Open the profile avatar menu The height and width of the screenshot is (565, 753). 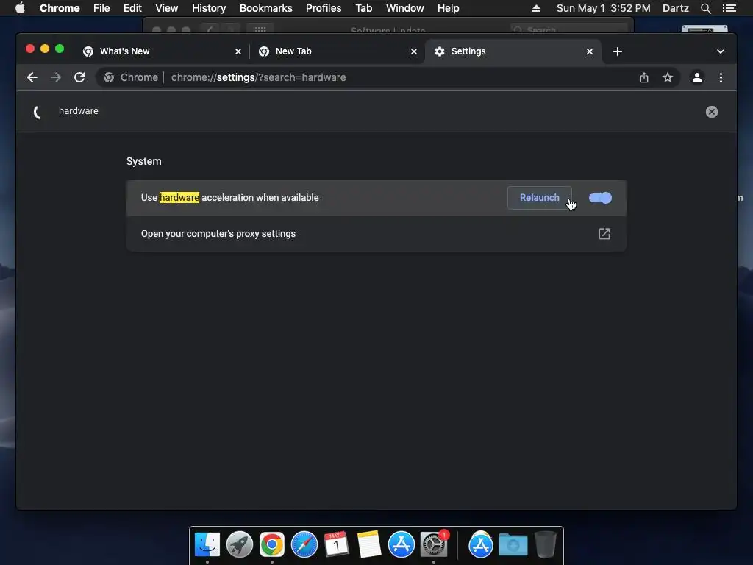pyautogui.click(x=697, y=77)
